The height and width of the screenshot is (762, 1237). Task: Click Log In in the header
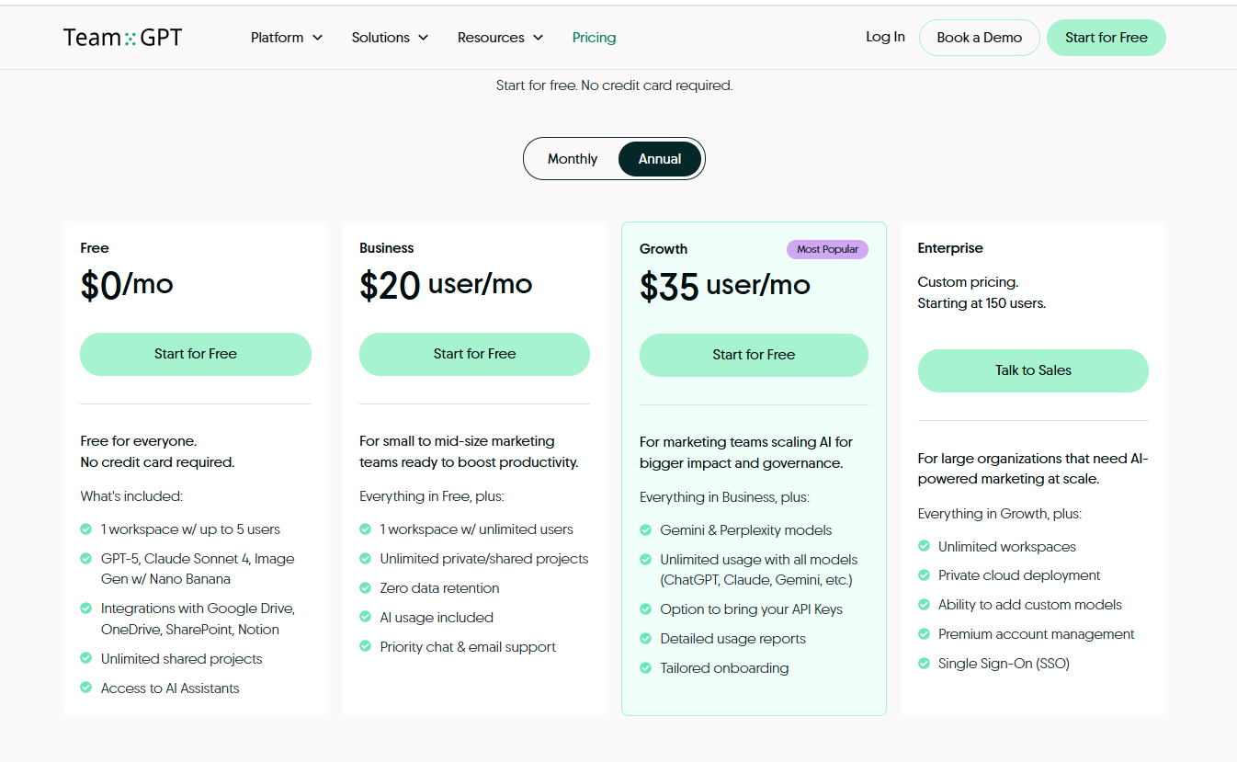(885, 37)
